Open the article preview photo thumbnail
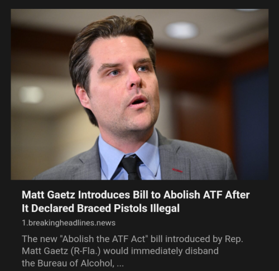 pos(139,94)
